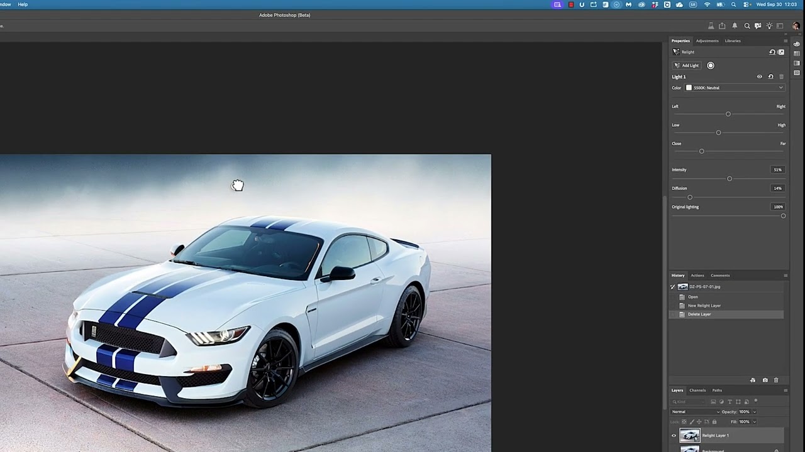Click the Share icon in the top bar
The height and width of the screenshot is (452, 805).
(722, 26)
